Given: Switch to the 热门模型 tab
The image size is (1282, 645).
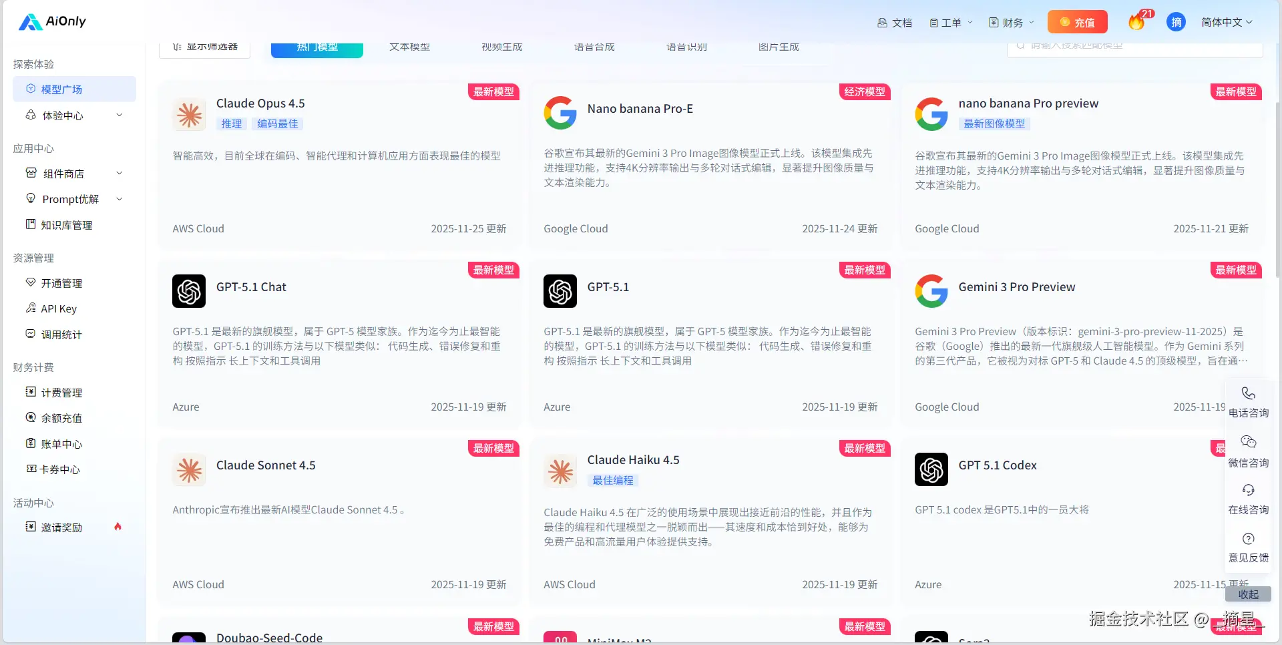Looking at the screenshot, I should pos(317,49).
